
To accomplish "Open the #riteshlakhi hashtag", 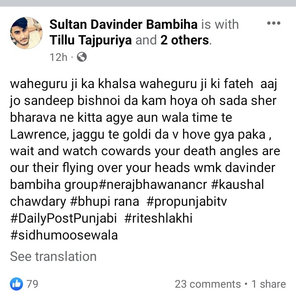I will pos(158,218).
